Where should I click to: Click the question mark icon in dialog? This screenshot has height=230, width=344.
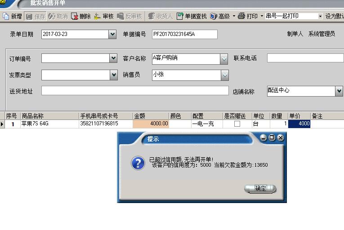(138, 163)
